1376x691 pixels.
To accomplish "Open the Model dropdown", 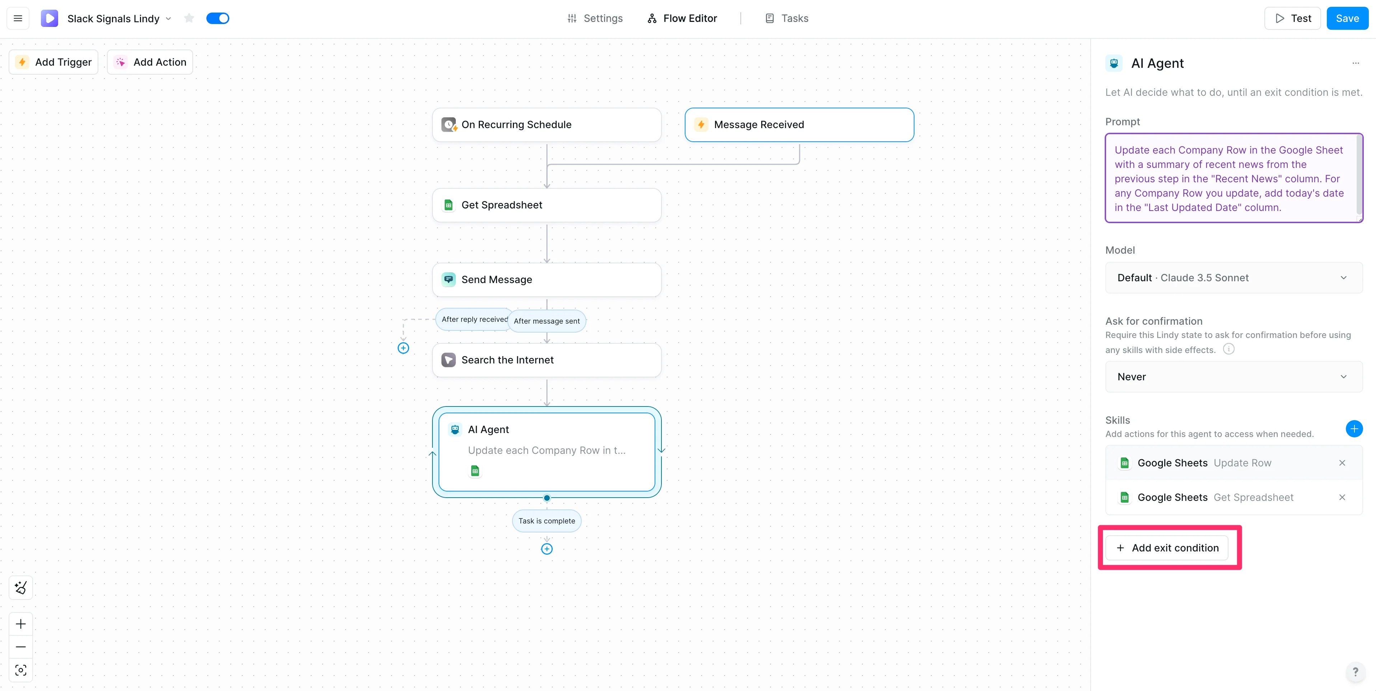I will (1234, 278).
